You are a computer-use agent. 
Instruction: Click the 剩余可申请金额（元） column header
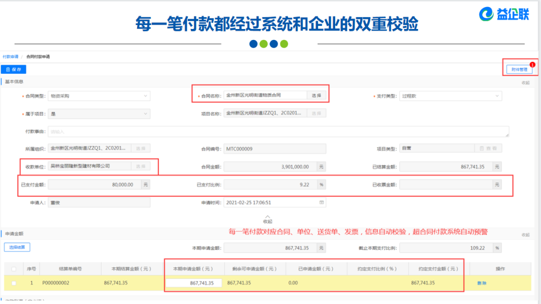tap(254, 268)
